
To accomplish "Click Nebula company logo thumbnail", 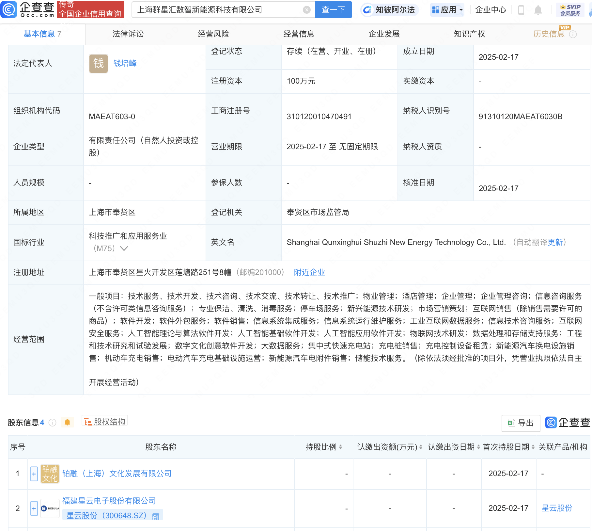I will 50,508.
